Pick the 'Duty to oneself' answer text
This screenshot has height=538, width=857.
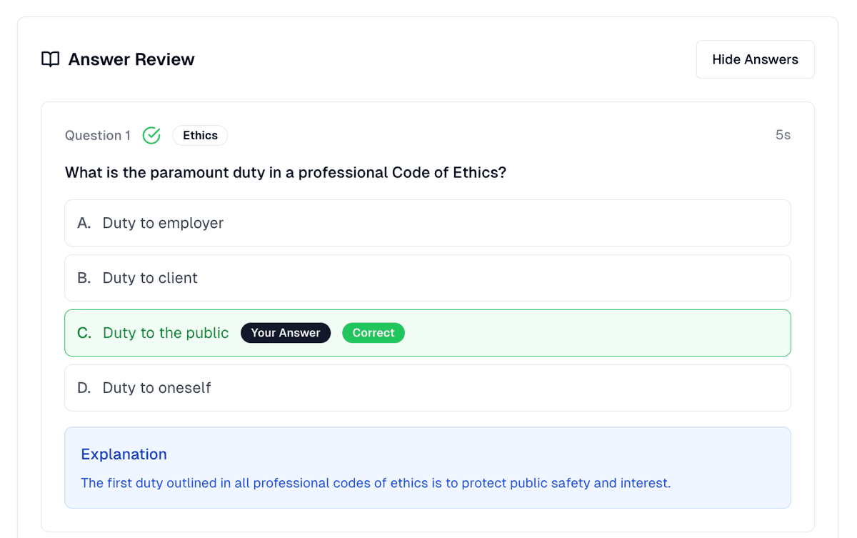click(156, 388)
